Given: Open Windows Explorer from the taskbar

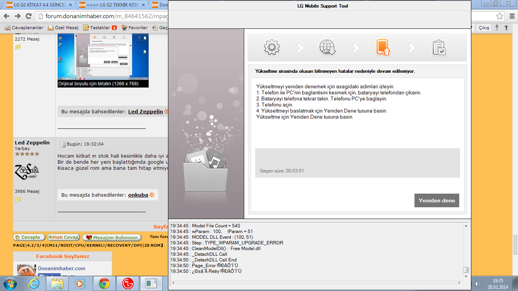Looking at the screenshot, I should [x=58, y=283].
